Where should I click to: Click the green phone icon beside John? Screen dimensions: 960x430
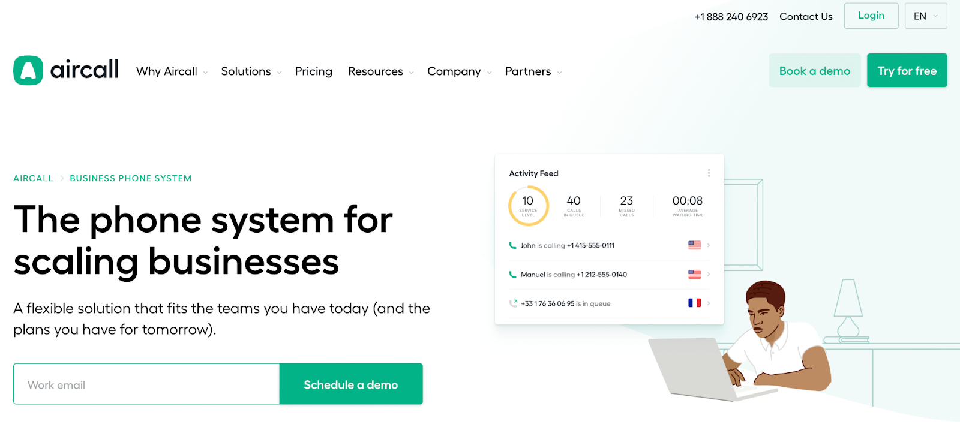[512, 245]
